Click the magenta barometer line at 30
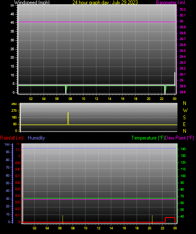 point(97,22)
